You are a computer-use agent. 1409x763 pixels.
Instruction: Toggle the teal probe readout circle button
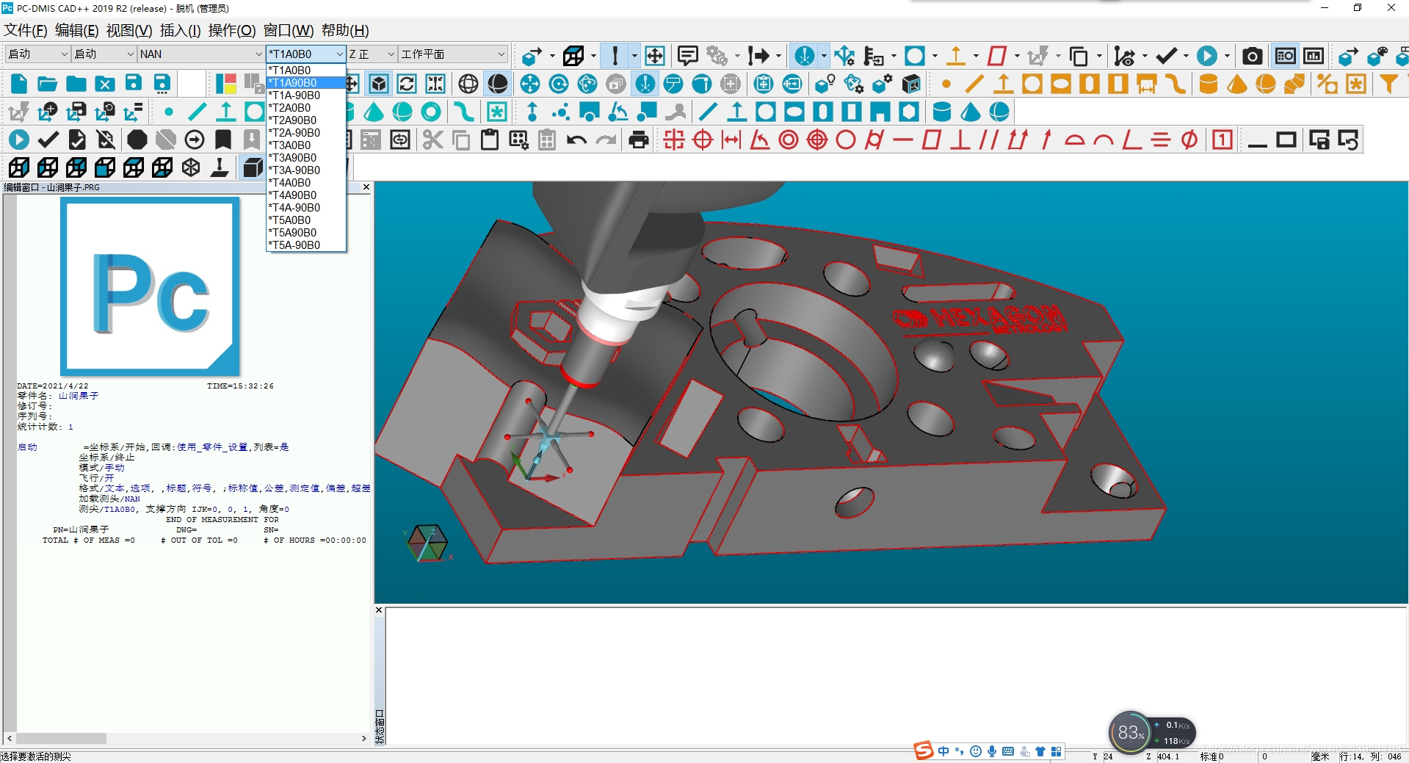tap(805, 56)
